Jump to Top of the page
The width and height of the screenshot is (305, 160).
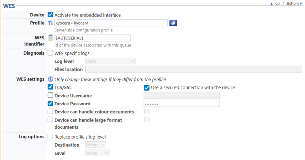275,3
